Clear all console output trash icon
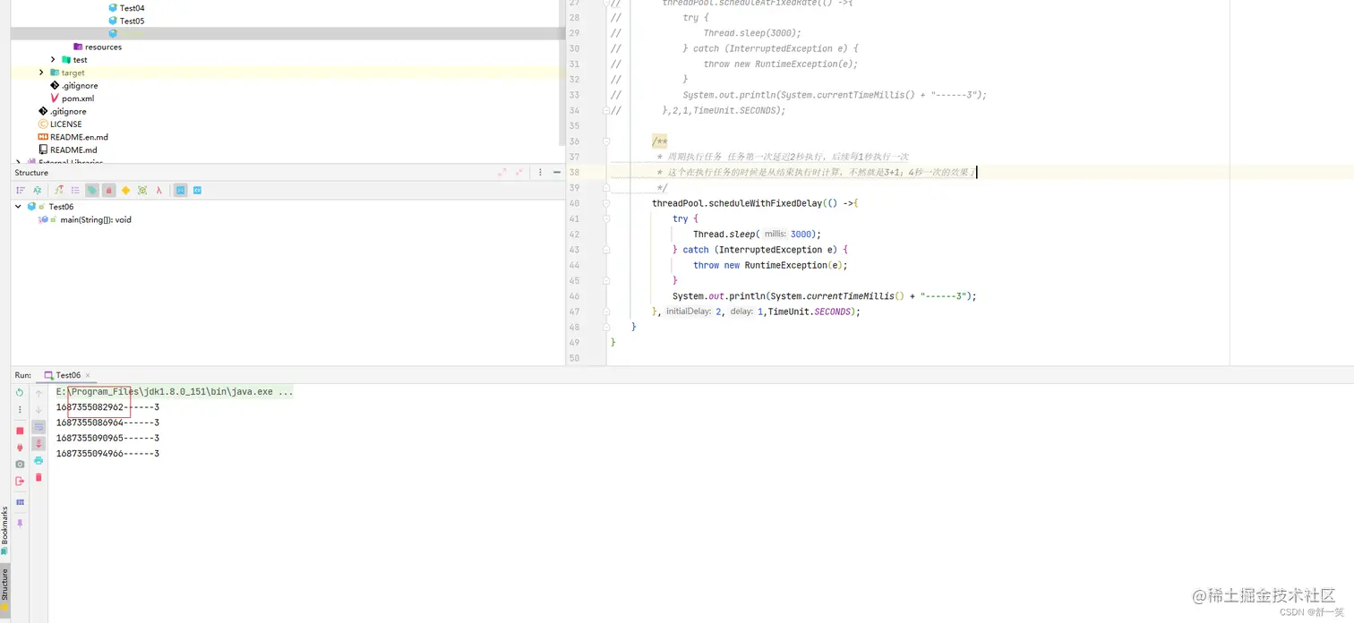This screenshot has height=623, width=1354. pyautogui.click(x=39, y=477)
